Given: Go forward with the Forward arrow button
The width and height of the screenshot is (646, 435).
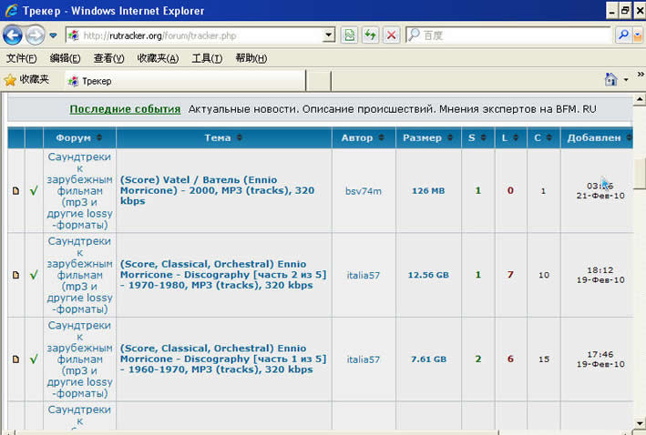Looking at the screenshot, I should pyautogui.click(x=35, y=35).
